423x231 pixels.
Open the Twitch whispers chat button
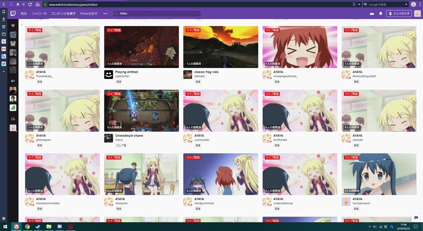[416, 218]
